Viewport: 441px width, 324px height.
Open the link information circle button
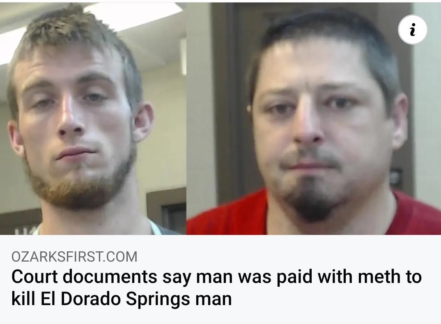tap(412, 30)
